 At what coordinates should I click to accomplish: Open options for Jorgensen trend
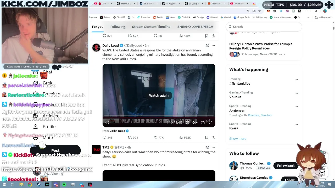296,107
